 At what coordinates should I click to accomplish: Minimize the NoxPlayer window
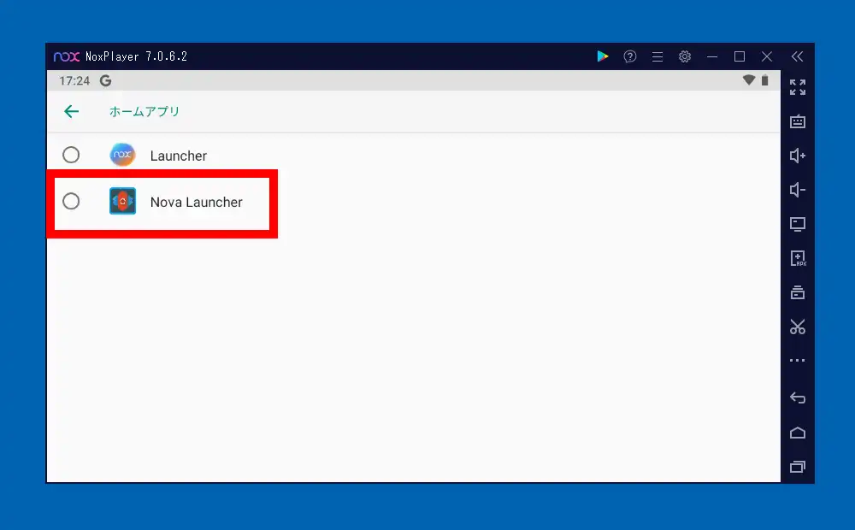(712, 56)
